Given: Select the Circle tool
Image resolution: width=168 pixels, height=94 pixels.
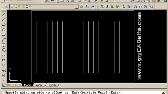Looking at the screenshot, I should pos(4,45).
